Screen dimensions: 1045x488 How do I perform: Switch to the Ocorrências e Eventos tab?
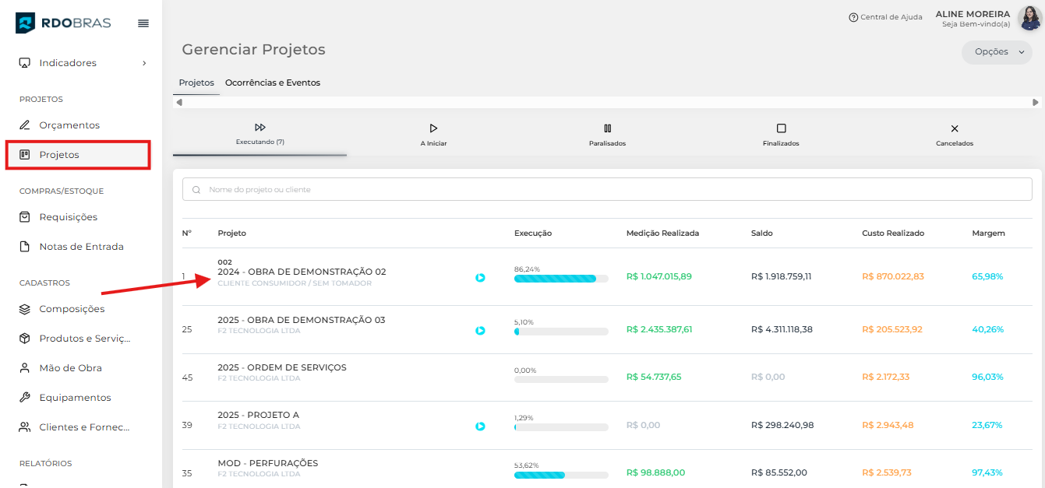[273, 83]
